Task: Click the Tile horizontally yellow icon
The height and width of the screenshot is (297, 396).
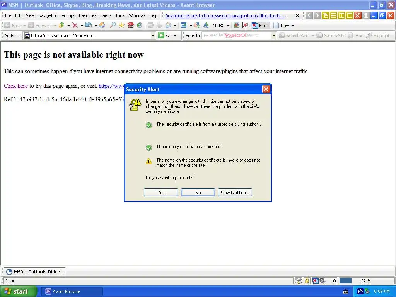Action: [333, 15]
